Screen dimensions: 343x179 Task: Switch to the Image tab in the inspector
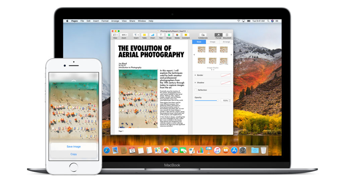pyautogui.click(x=213, y=42)
